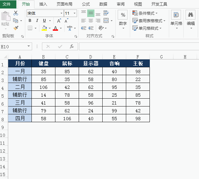This screenshot has height=179, width=199.
Task: Click the text orientation icon
Action: [x=101, y=28]
